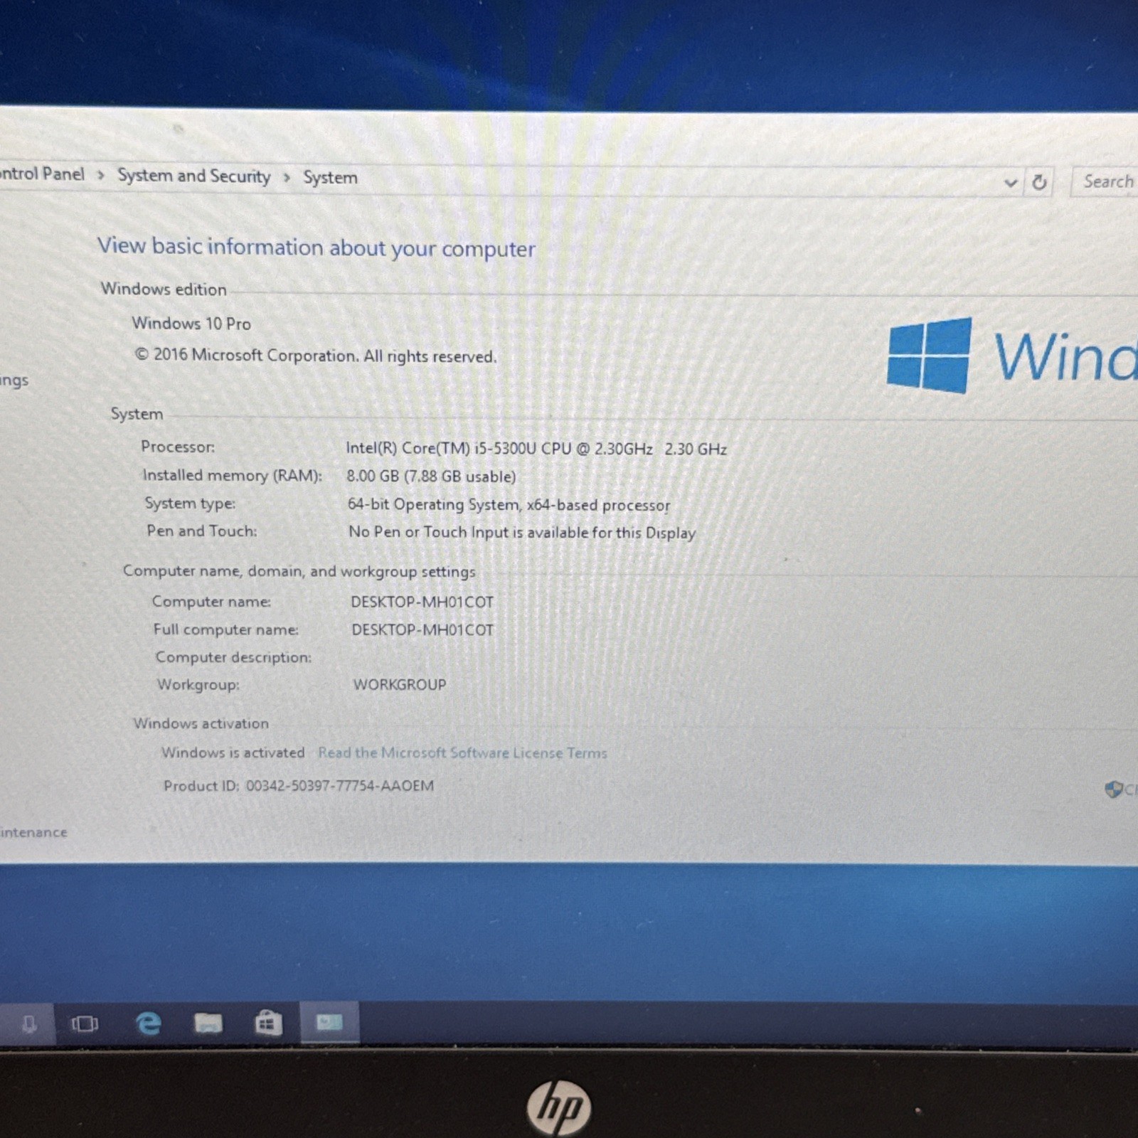This screenshot has height=1138, width=1138.
Task: Expand breadcrumb arrow after System and Security
Action: pos(287,177)
